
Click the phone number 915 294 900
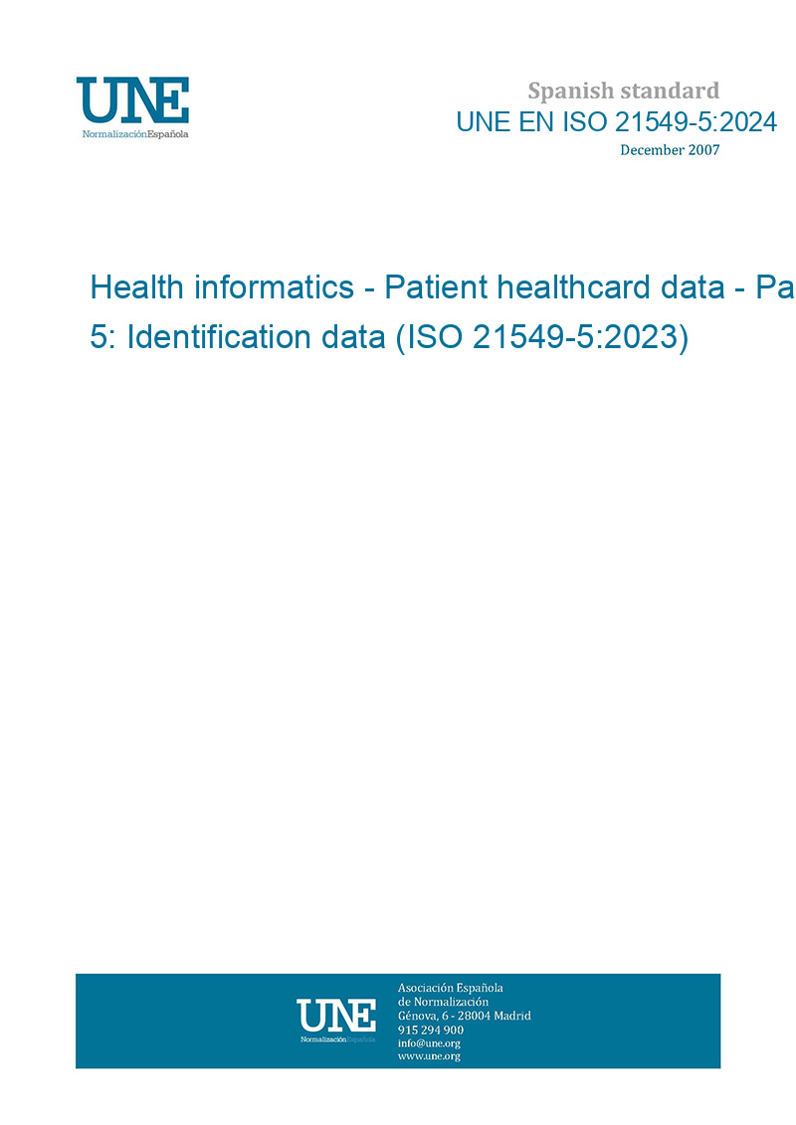point(431,1030)
